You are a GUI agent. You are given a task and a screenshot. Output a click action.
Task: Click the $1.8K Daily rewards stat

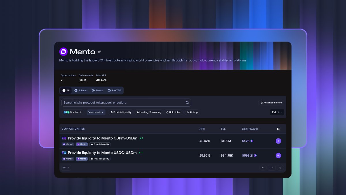click(86, 78)
